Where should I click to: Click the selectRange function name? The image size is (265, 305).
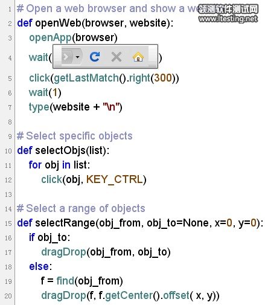[x=65, y=223]
